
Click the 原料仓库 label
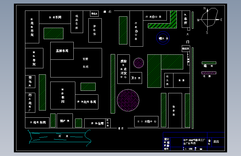pyautogui.click(x=97, y=123)
